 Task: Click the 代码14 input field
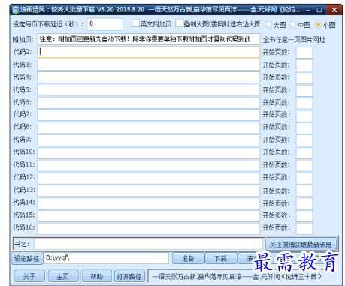click(x=149, y=203)
